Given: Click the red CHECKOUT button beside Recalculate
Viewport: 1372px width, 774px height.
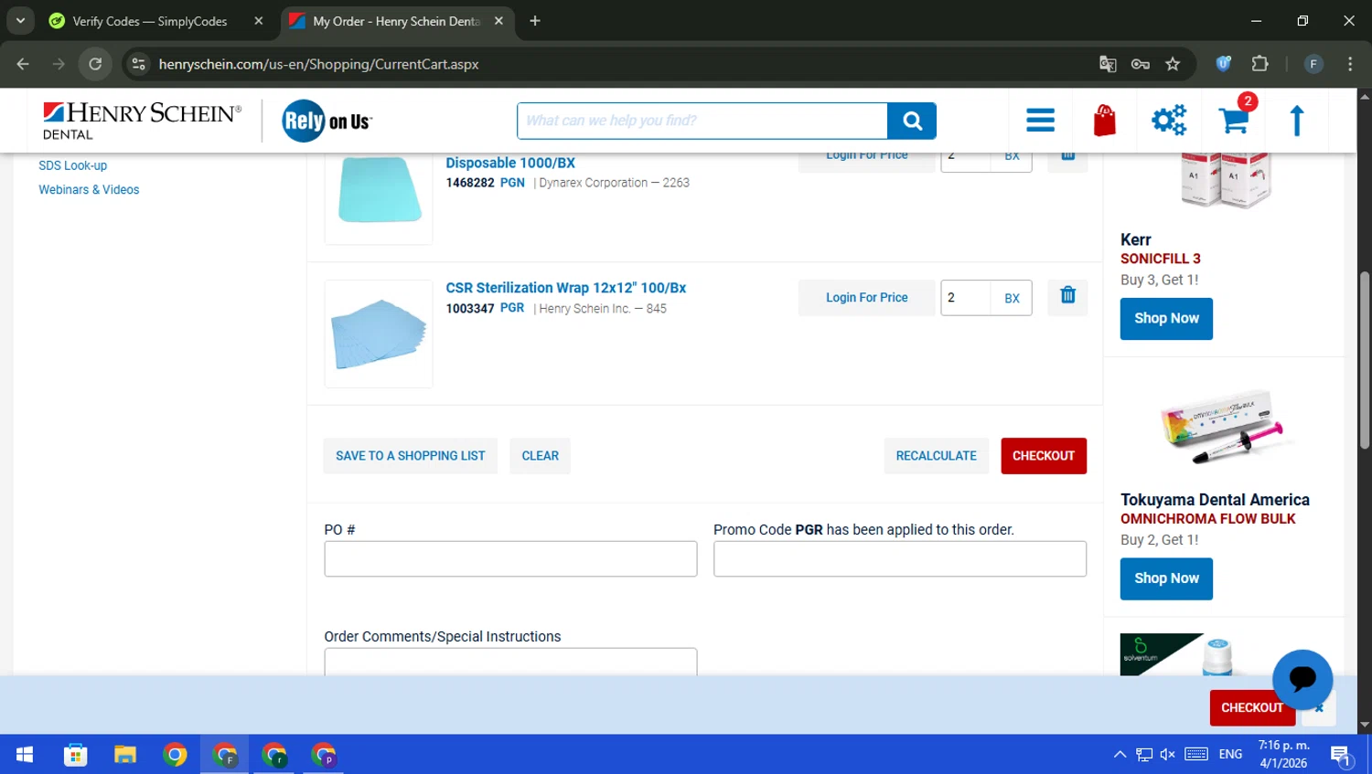Looking at the screenshot, I should pyautogui.click(x=1044, y=456).
